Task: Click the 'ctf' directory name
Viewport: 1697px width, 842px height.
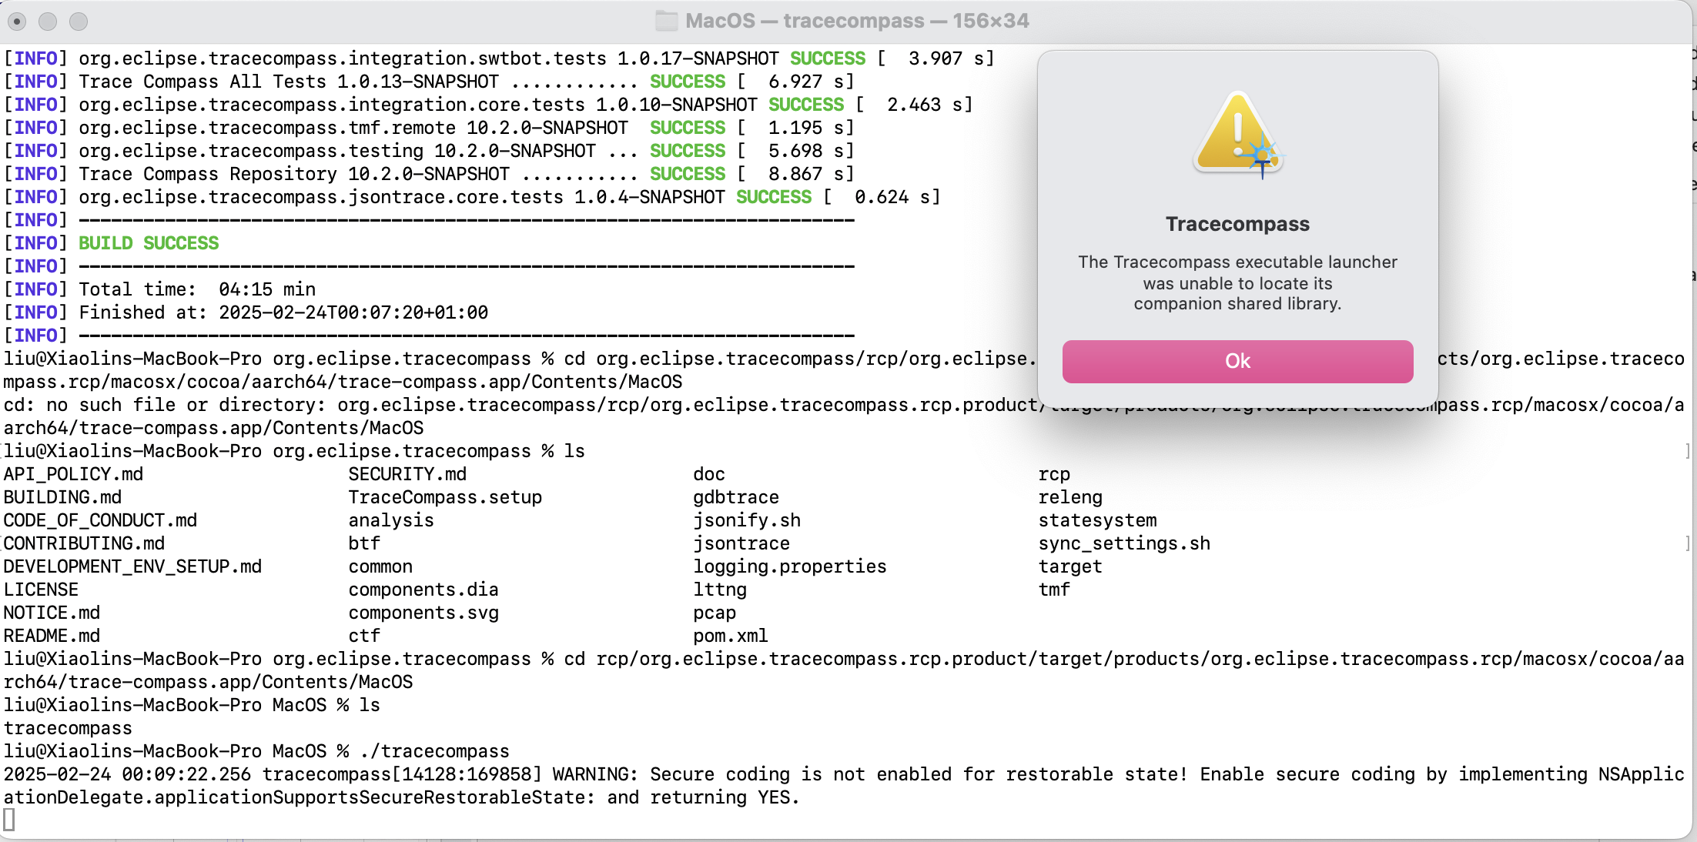Action: (x=364, y=636)
